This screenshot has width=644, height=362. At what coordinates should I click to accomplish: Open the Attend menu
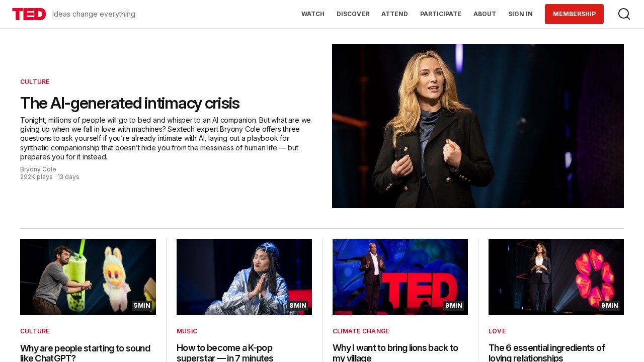(394, 14)
